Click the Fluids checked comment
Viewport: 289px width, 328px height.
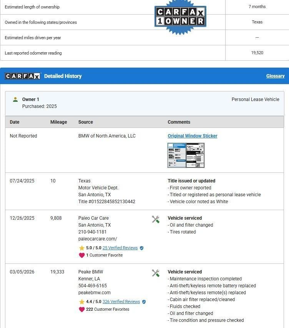tap(184, 306)
